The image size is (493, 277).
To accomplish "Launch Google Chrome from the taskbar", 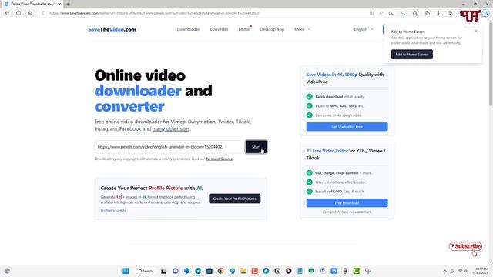I will 220,271.
